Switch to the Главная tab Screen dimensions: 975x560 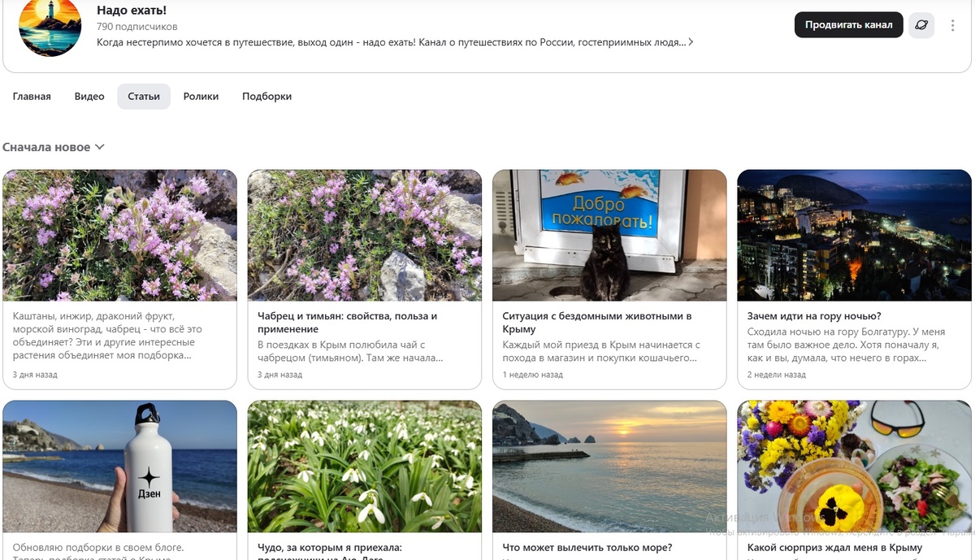click(32, 96)
